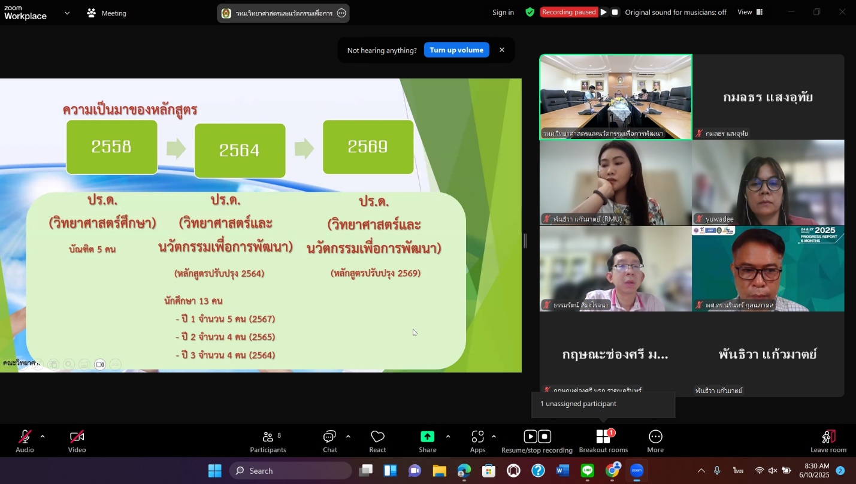Click the Sign in link
The width and height of the screenshot is (856, 484).
[503, 12]
